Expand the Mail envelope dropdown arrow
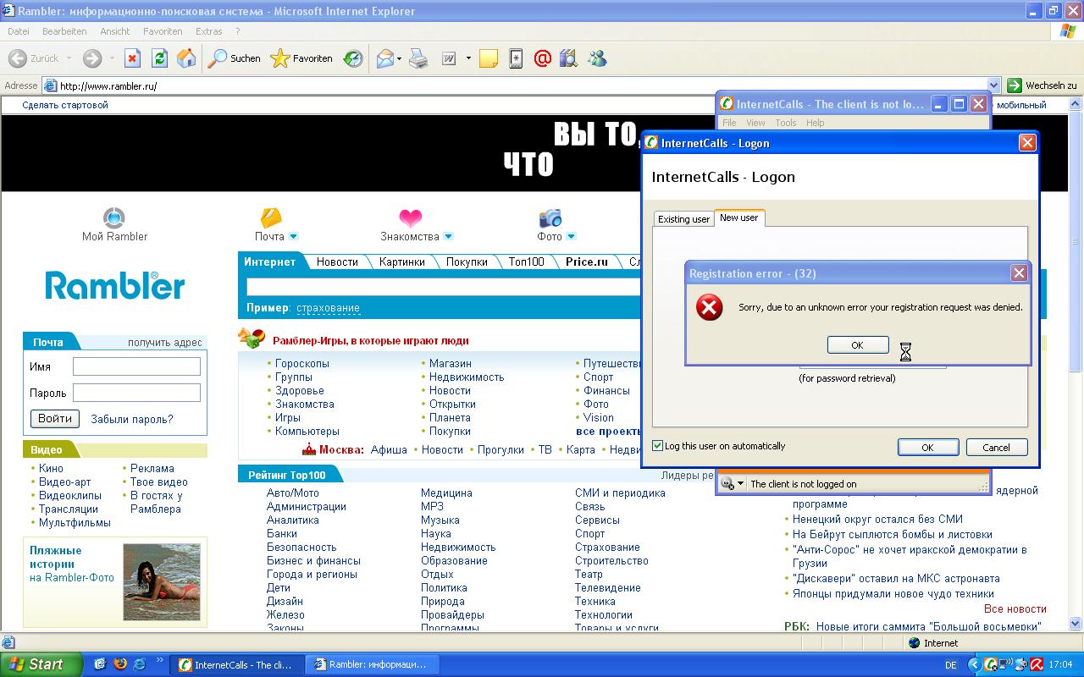The height and width of the screenshot is (677, 1084). (399, 59)
